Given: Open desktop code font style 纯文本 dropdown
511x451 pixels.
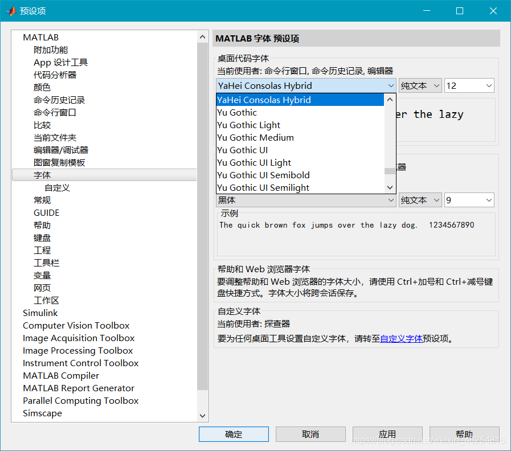Looking at the screenshot, I should (x=420, y=86).
